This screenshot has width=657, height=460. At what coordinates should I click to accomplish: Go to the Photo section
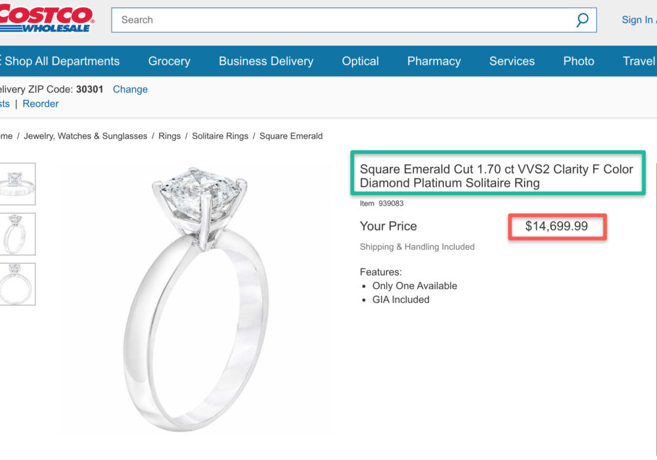pyautogui.click(x=578, y=61)
